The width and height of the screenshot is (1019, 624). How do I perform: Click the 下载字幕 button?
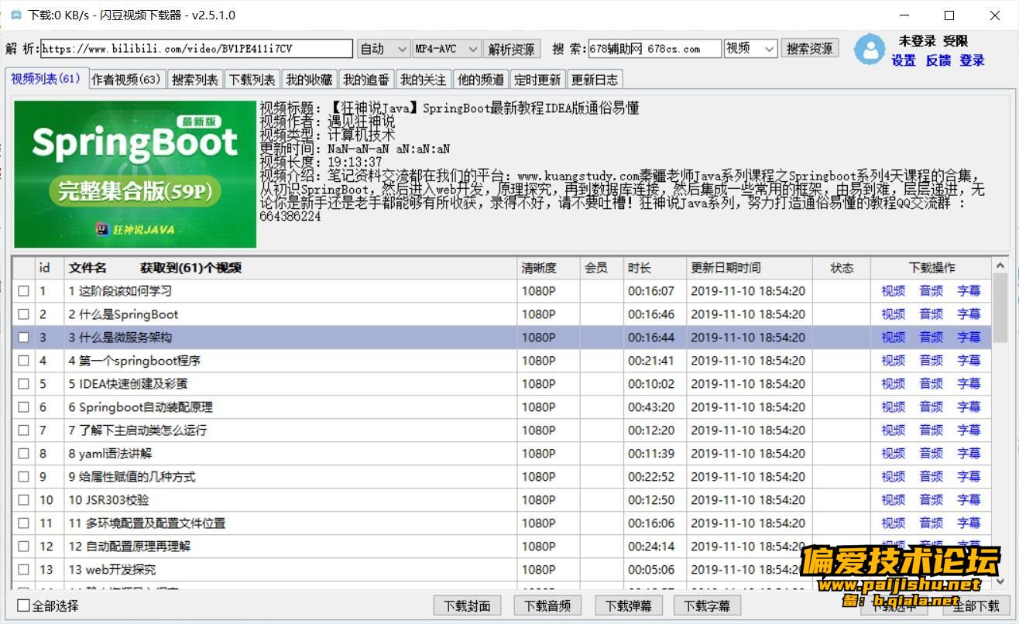[x=708, y=605]
